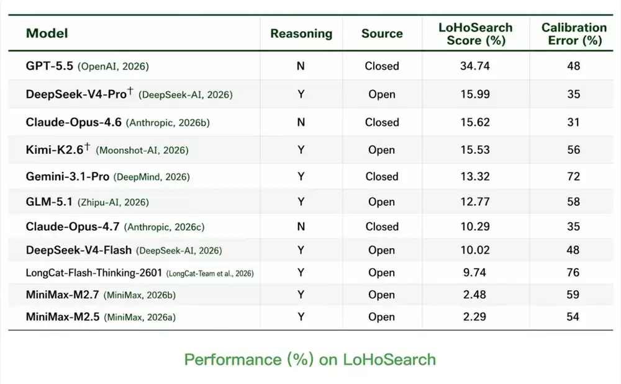Open the MiniMax, 2026b citation

[x=139, y=295]
